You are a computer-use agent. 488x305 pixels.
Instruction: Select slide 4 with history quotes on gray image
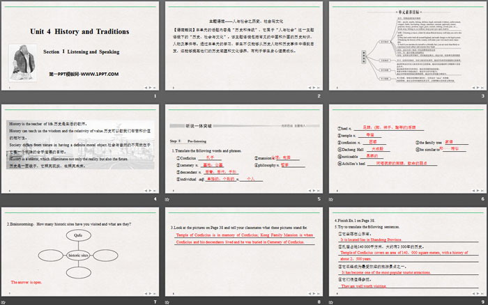coord(80,149)
